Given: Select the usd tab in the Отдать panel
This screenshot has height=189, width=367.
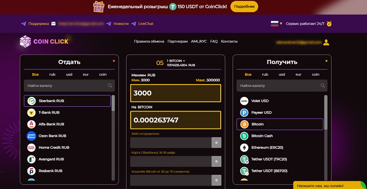Looking at the screenshot, I should pyautogui.click(x=69, y=75).
